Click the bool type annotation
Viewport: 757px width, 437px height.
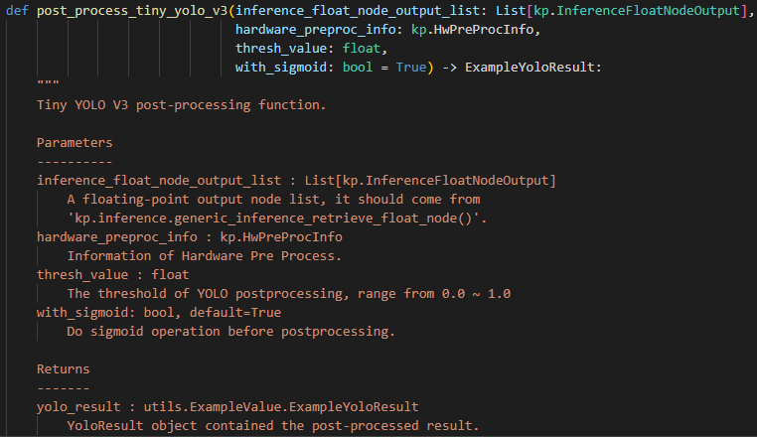coord(358,68)
